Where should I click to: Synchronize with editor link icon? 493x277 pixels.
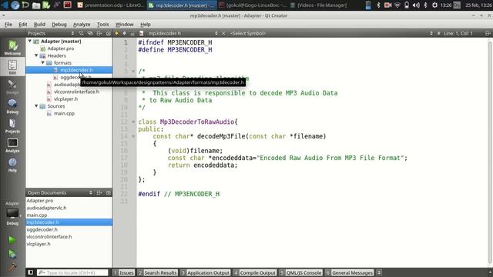click(x=90, y=33)
